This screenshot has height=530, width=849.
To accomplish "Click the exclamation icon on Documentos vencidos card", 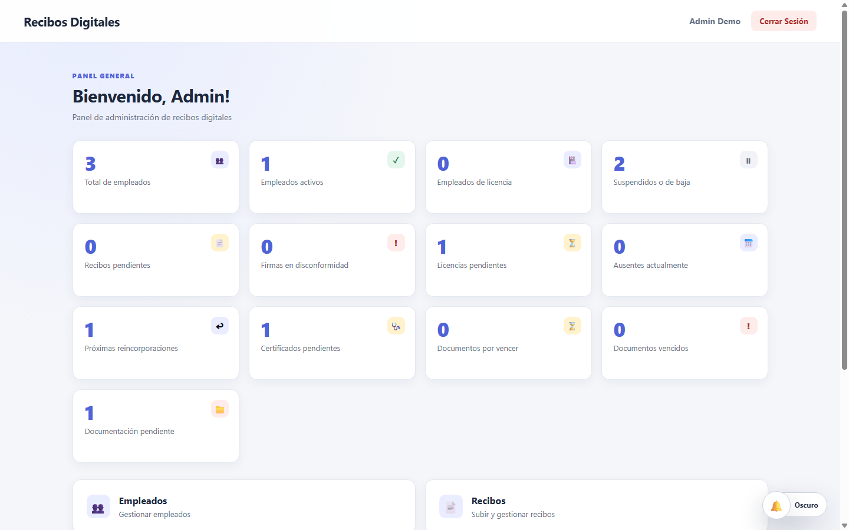I will 749,326.
